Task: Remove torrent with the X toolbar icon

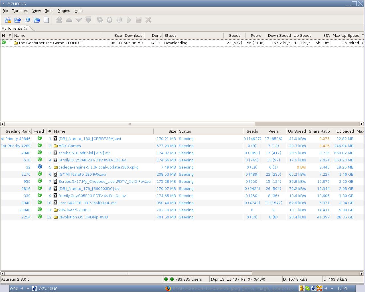Action: [148, 20]
